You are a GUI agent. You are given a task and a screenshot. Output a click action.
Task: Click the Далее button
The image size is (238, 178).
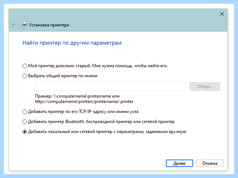pyautogui.click(x=179, y=163)
